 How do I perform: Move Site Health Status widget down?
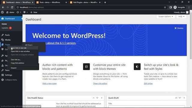click(x=97, y=98)
